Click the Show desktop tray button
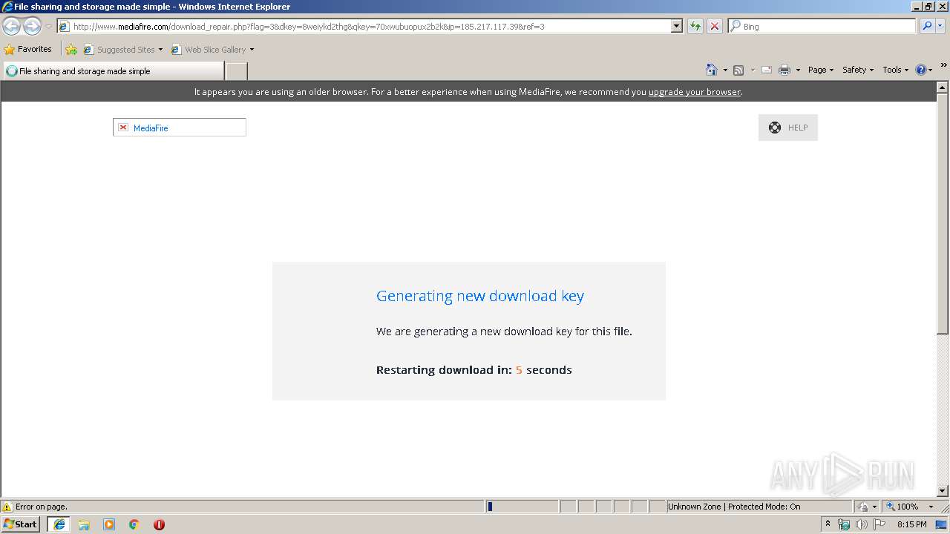The width and height of the screenshot is (950, 534). (x=941, y=524)
